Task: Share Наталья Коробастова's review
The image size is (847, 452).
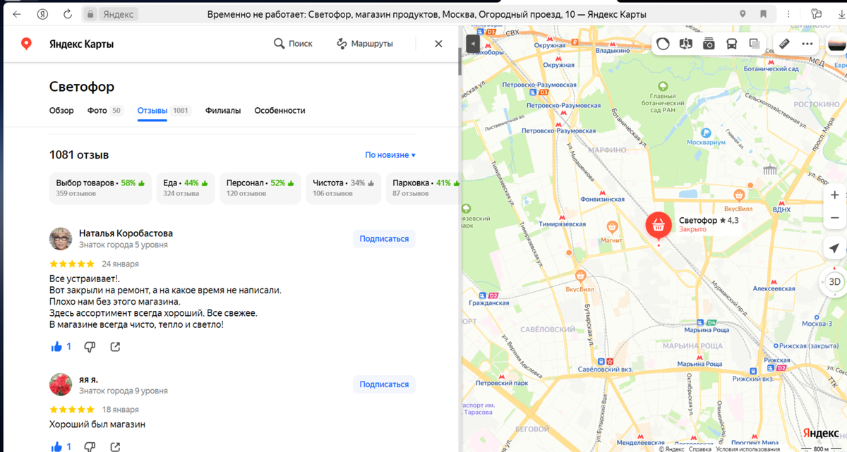Action: point(115,347)
